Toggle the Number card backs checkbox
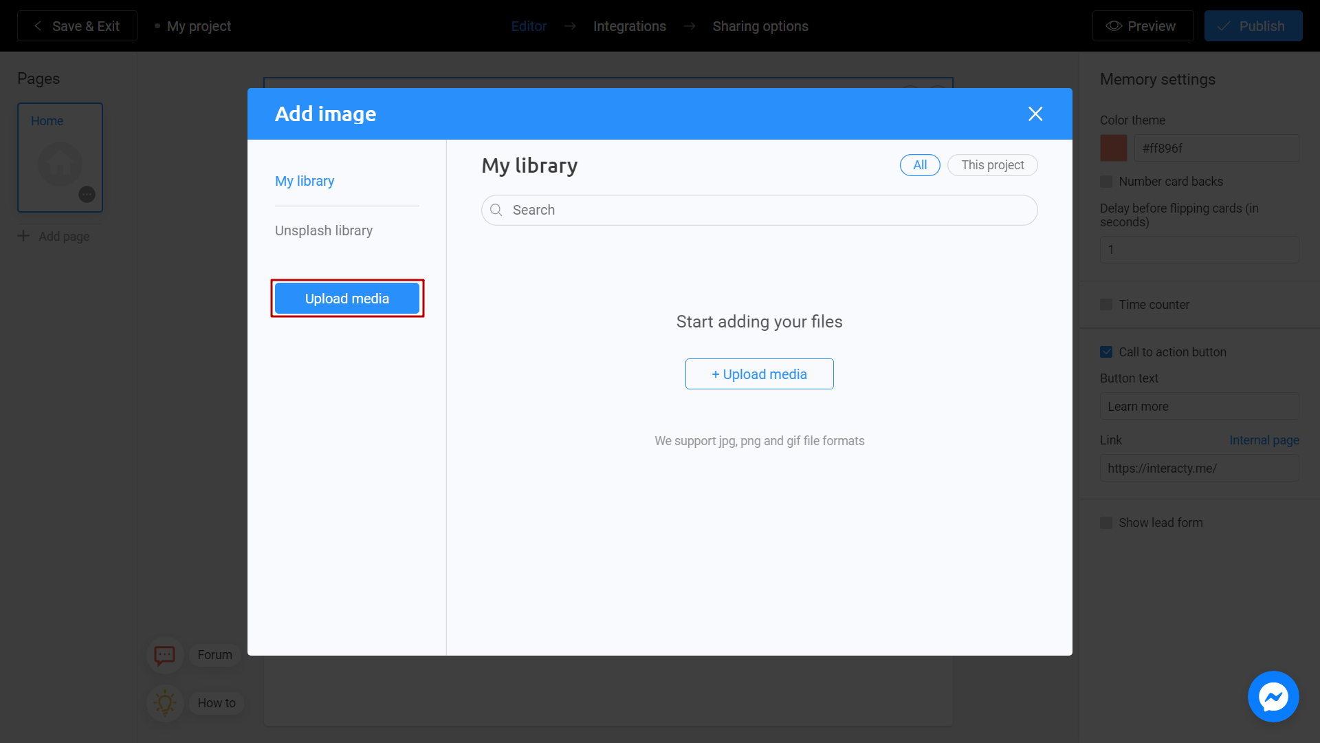Image resolution: width=1320 pixels, height=743 pixels. tap(1106, 182)
